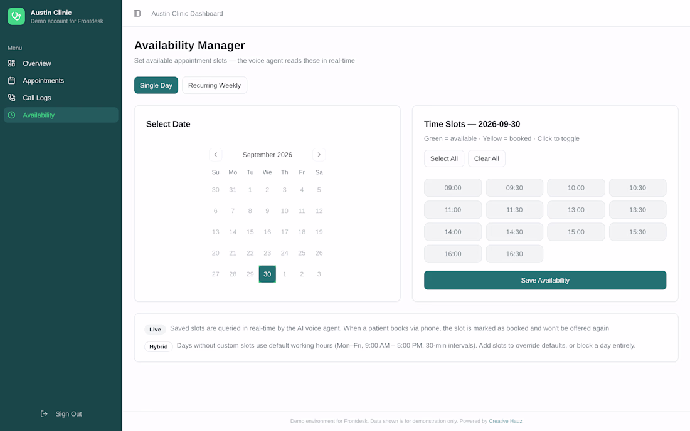690x431 pixels.
Task: Open Call Logs in the sidebar menu
Action: tap(61, 98)
